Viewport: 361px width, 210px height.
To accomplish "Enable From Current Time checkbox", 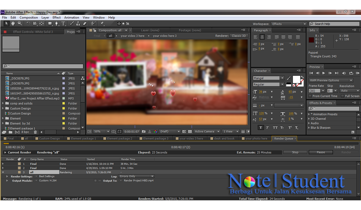I will [310, 96].
